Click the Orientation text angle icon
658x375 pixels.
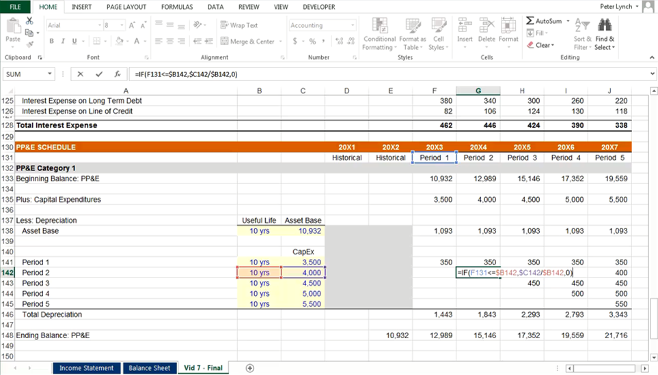coord(197,25)
